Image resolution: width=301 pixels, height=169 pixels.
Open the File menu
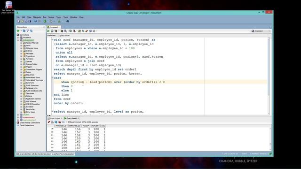point(18,17)
